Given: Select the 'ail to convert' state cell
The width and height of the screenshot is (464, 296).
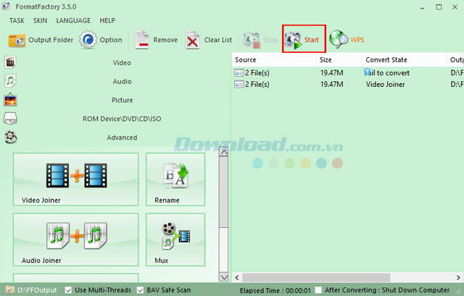Looking at the screenshot, I should (387, 73).
